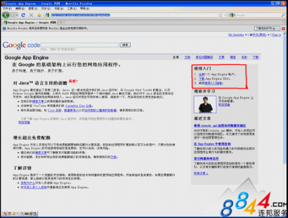Click the know-your-rights notification button
Screen dimensions: 288x218
tap(267, 28)
